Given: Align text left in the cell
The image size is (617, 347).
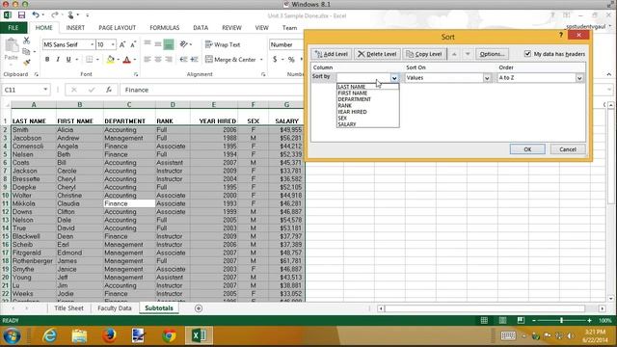Looking at the screenshot, I should click(x=148, y=60).
